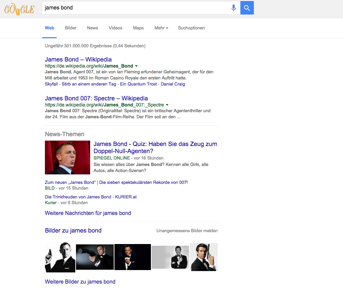Select the Web tab

[x=49, y=28]
